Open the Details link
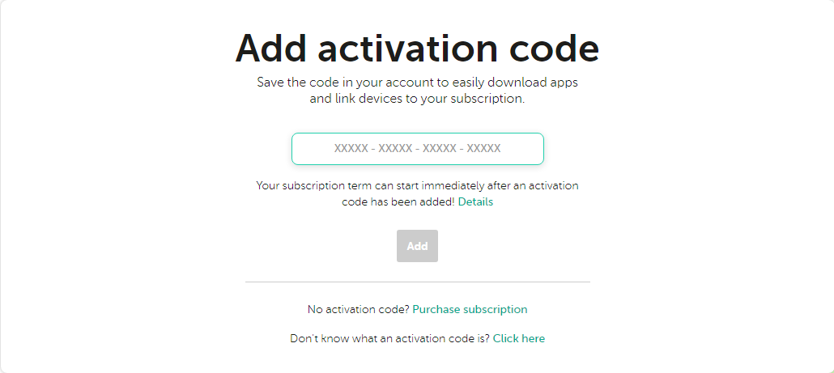834x373 pixels. (x=475, y=202)
